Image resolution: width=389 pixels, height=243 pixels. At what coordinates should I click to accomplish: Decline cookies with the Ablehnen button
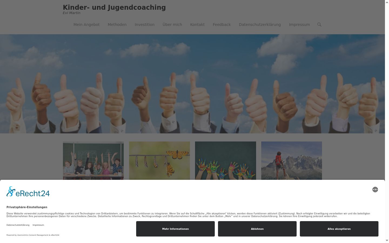(257, 229)
